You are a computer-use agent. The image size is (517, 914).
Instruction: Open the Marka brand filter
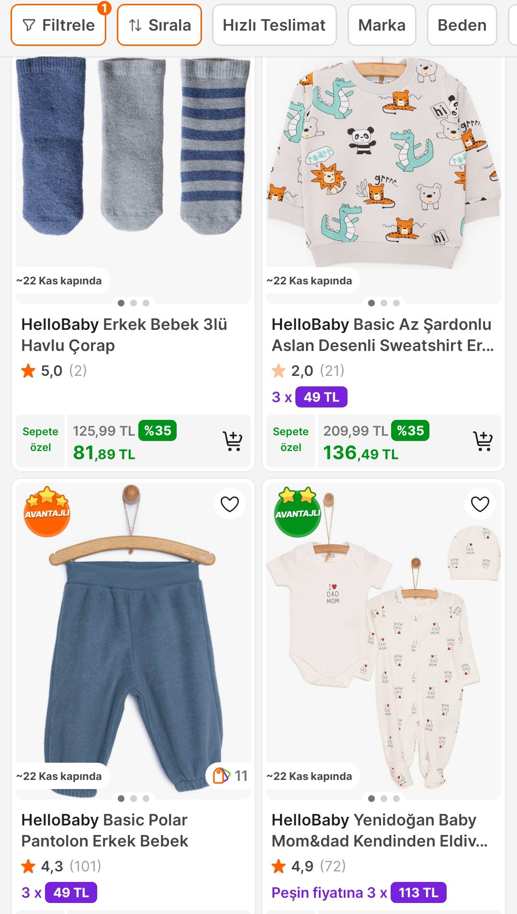coord(382,25)
